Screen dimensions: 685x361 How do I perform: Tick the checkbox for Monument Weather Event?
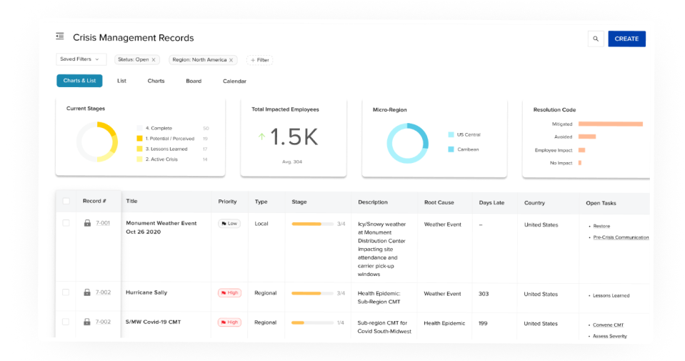[x=66, y=223]
